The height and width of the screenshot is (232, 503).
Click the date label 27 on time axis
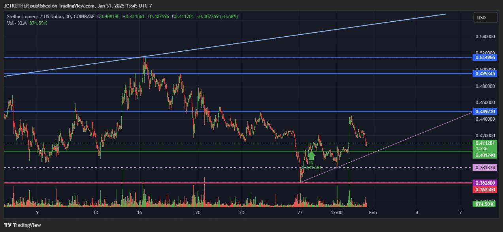(300, 213)
